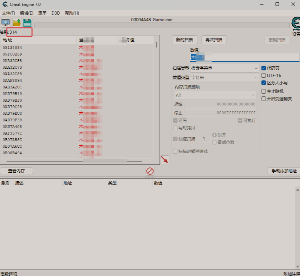
Task: Click the 起始 address input field
Action: [x=220, y=104]
